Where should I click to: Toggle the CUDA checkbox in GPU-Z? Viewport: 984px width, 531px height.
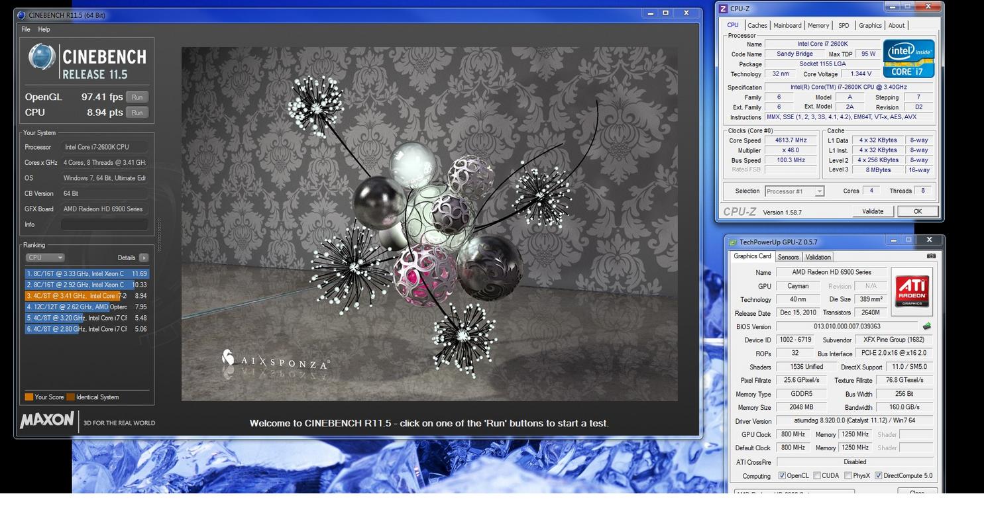(817, 476)
